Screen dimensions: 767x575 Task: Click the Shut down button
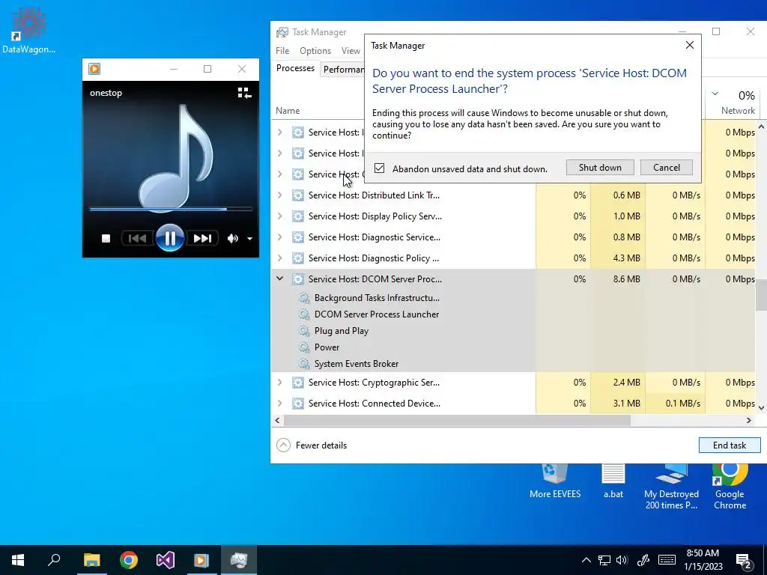click(x=600, y=167)
